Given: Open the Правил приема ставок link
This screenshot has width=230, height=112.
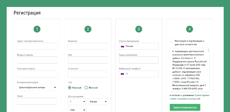Looking at the screenshot, I should (x=190, y=97).
